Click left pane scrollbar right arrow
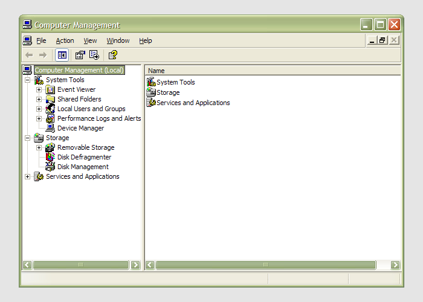423x302 pixels. coord(136,265)
